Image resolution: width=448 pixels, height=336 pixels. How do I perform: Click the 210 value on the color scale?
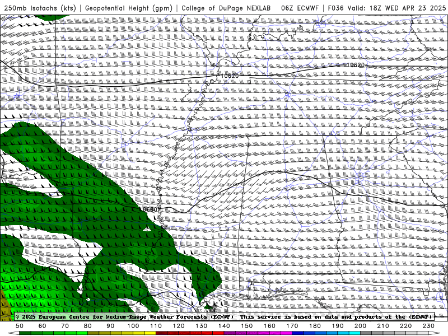coord(383,326)
